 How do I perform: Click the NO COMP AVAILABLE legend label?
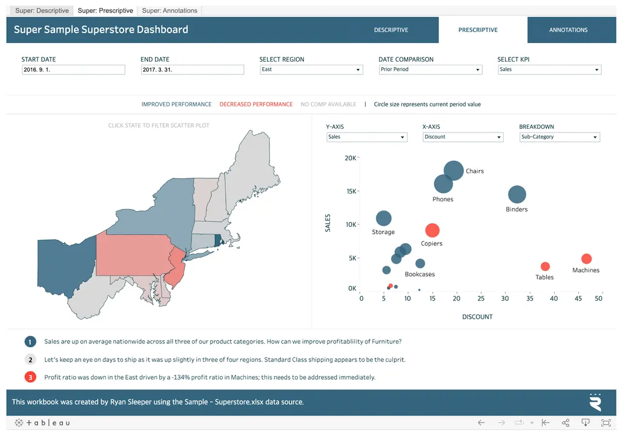tap(328, 104)
